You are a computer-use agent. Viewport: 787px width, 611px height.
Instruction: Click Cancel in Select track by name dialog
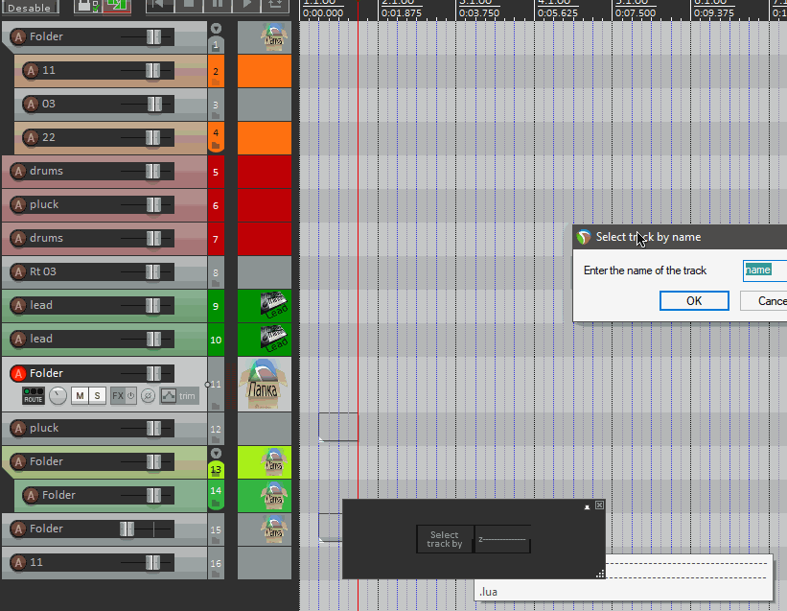click(x=763, y=301)
